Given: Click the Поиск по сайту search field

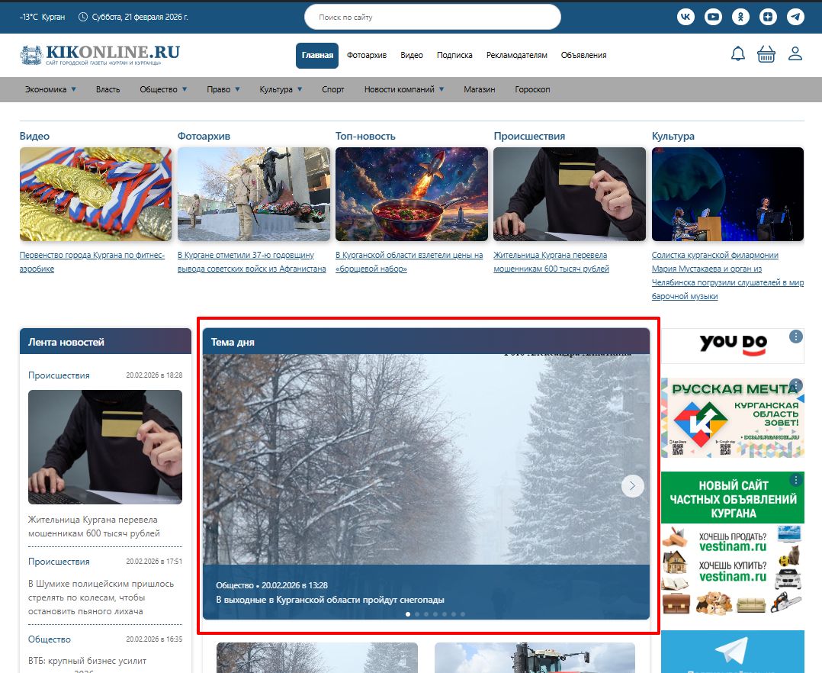Looking at the screenshot, I should coord(432,17).
